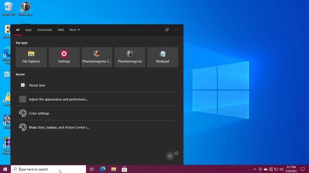The height and width of the screenshot is (173, 309).
Task: Open the search options ellipsis menu
Action: [x=176, y=30]
